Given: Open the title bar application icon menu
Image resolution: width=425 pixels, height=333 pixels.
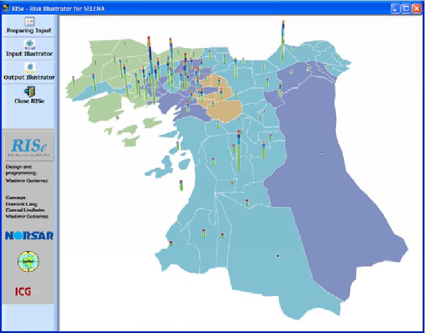Looking at the screenshot, I should [7, 8].
